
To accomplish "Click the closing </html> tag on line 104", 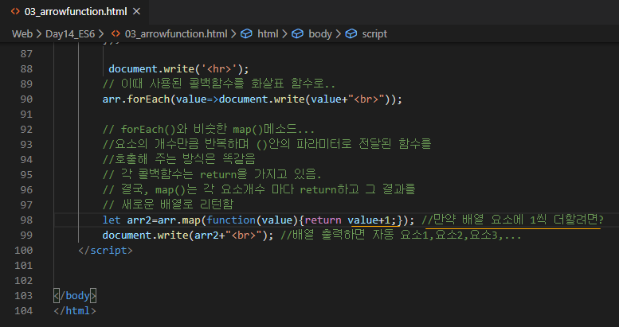I will tap(75, 311).
